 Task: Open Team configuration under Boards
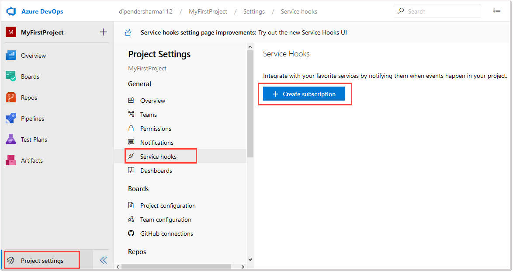coord(166,220)
